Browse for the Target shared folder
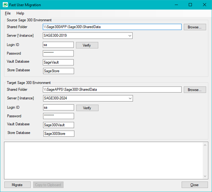The image size is (212, 192). [x=195, y=90]
